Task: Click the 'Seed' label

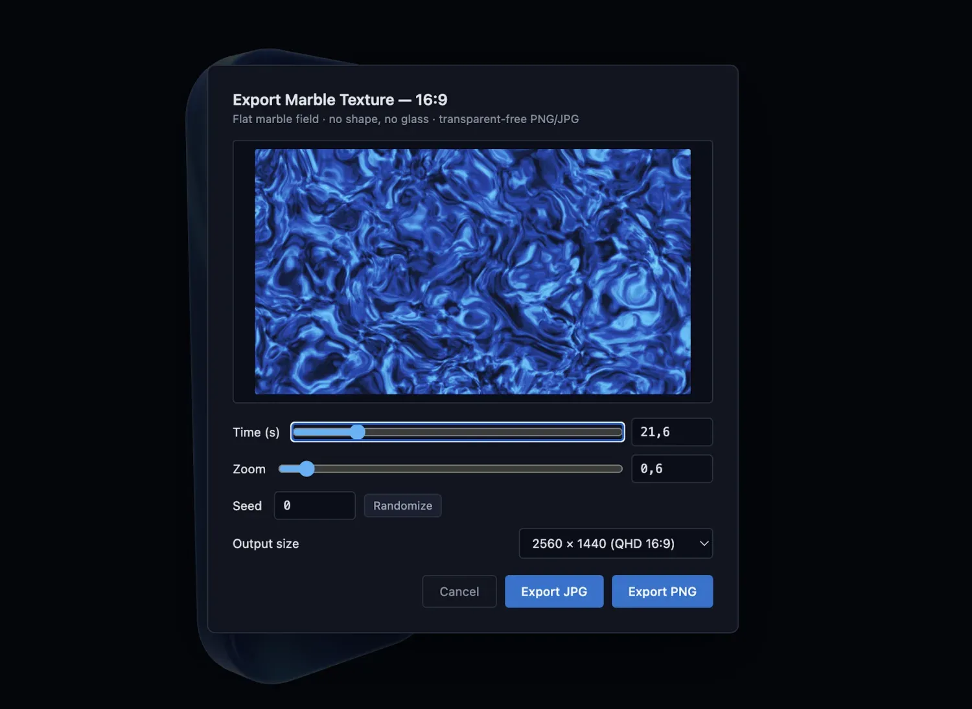Action: 247,506
